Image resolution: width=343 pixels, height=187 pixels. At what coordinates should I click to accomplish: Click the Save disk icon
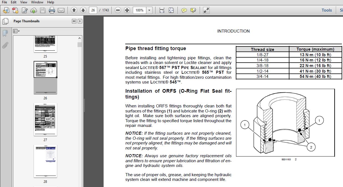pyautogui.click(x=42, y=11)
